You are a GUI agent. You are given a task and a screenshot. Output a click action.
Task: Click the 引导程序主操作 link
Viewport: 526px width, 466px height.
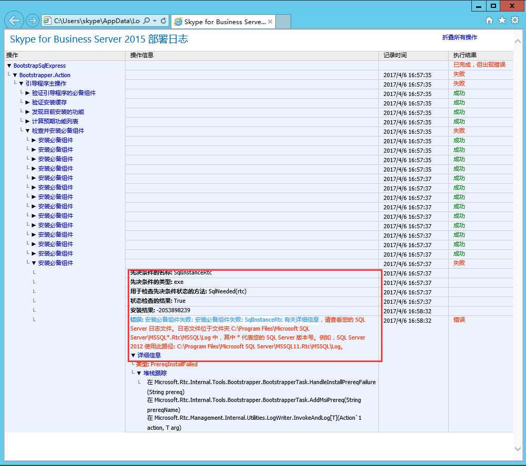pyautogui.click(x=46, y=83)
